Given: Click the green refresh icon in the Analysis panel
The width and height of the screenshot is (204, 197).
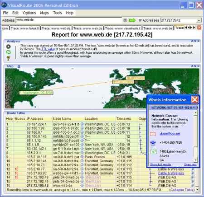Looking at the screenshot, I should point(9,52).
